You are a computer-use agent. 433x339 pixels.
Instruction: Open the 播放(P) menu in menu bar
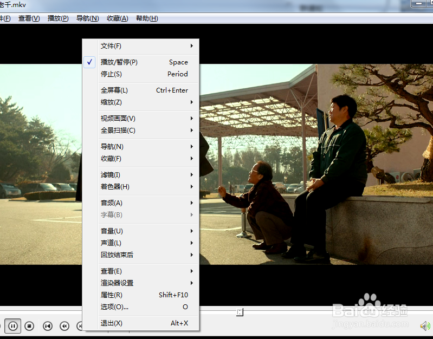point(58,18)
